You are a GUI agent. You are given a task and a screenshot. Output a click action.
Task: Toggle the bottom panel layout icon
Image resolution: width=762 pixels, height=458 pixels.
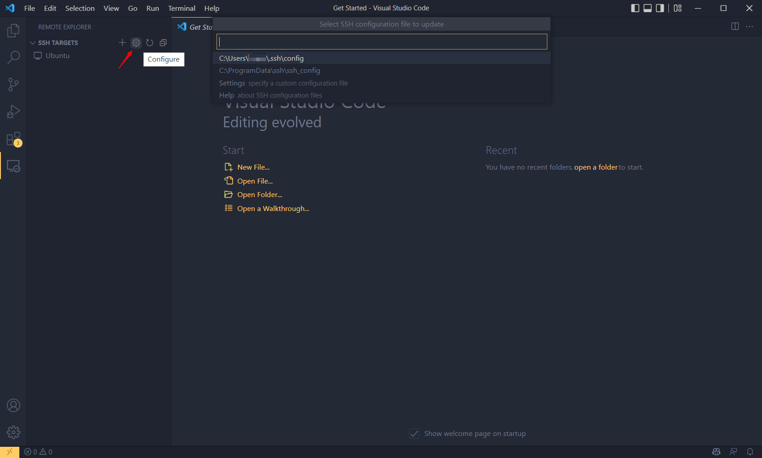pyautogui.click(x=648, y=8)
